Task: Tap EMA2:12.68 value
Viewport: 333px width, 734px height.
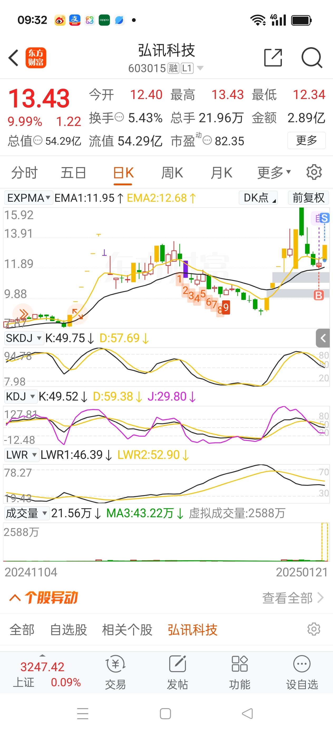Action: (x=161, y=198)
